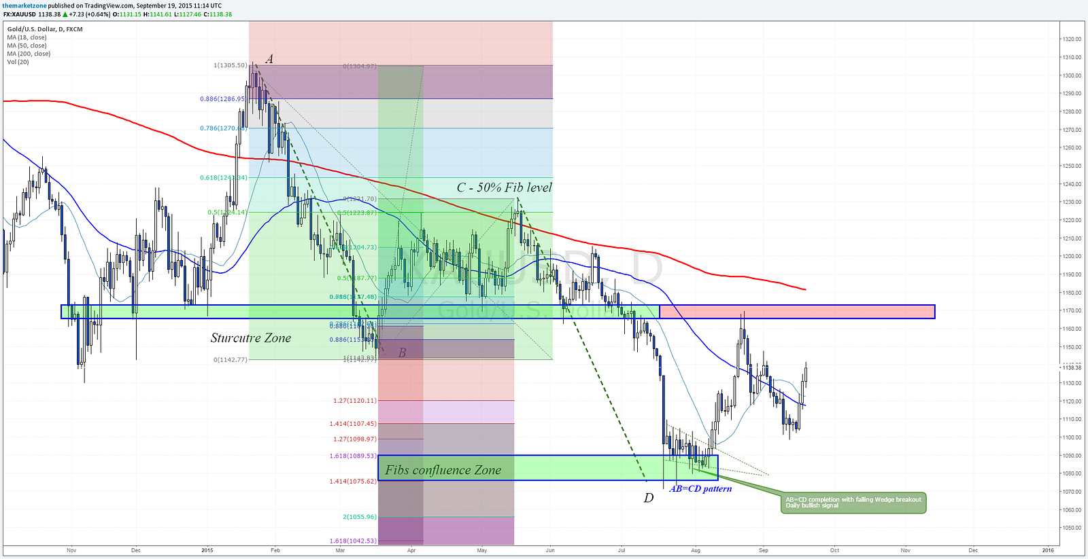Click Fib label '0(1304.97)'
The height and width of the screenshot is (559, 1088).
click(360, 66)
